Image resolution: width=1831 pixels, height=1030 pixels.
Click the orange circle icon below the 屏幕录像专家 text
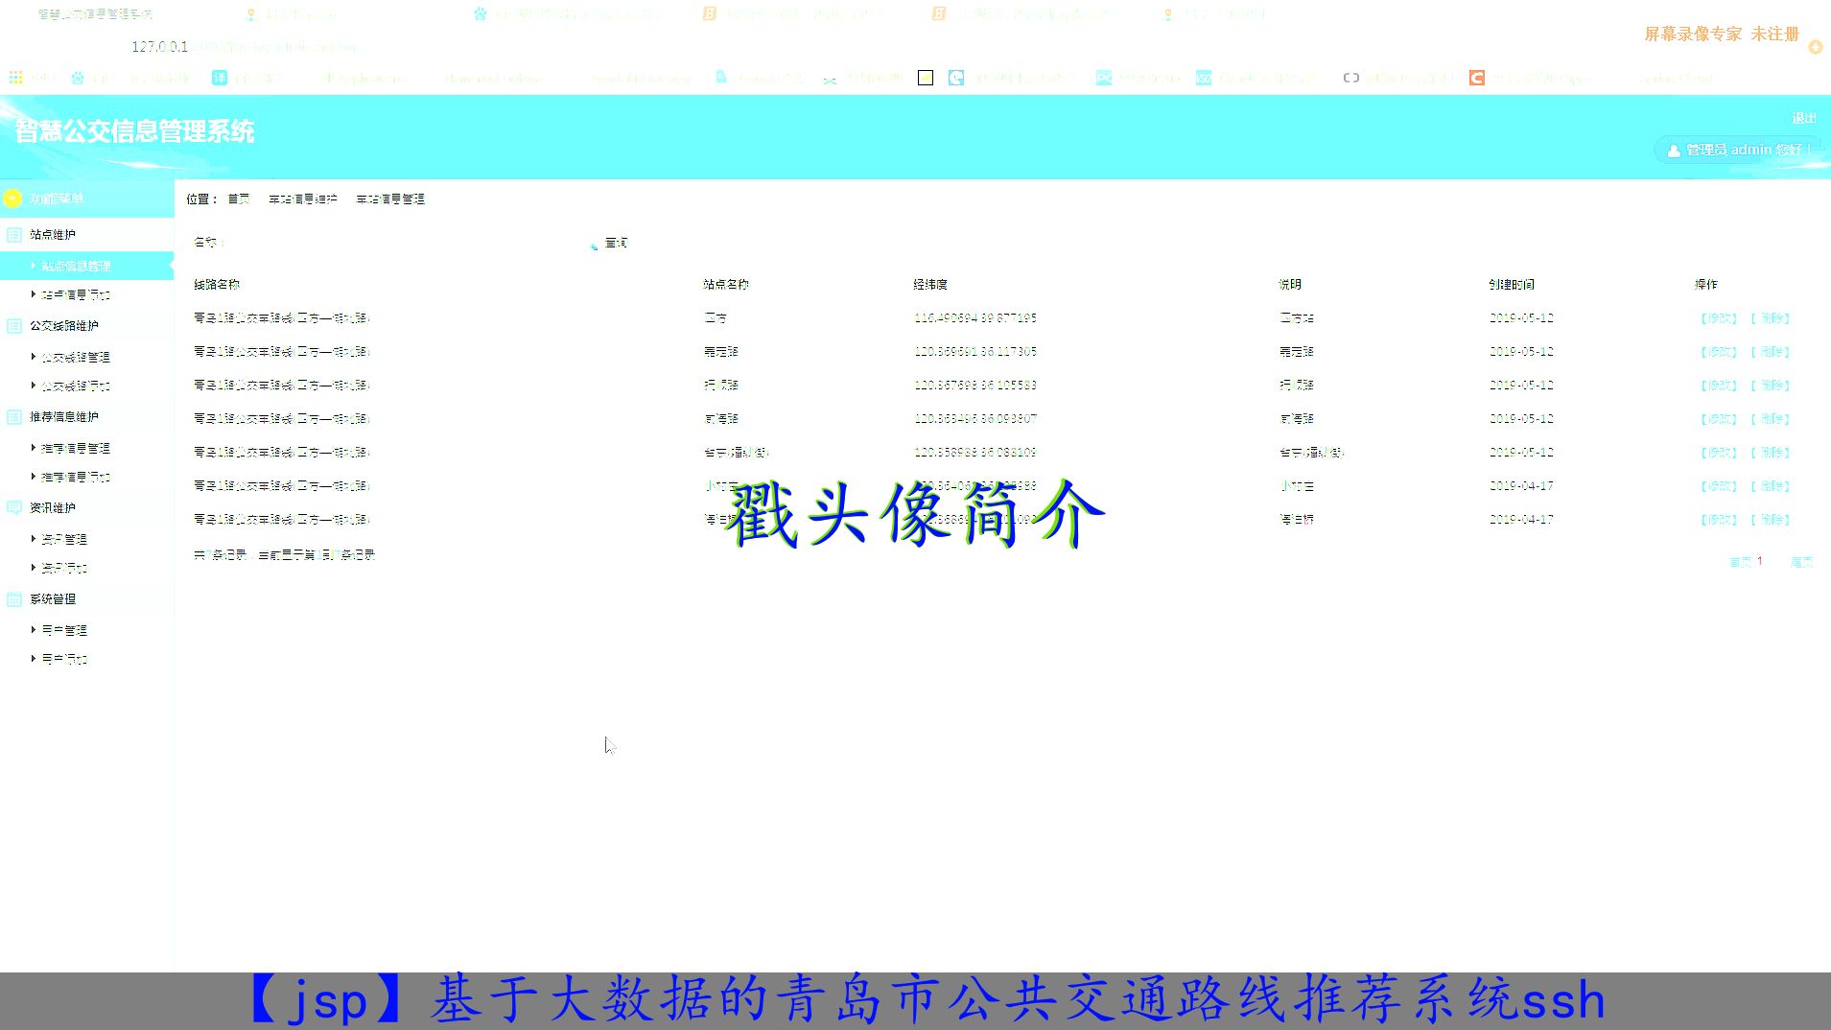click(1816, 47)
